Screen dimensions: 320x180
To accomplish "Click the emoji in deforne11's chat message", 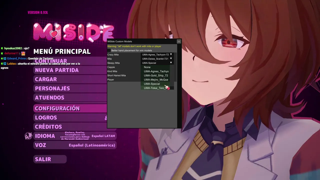I will [23, 53].
